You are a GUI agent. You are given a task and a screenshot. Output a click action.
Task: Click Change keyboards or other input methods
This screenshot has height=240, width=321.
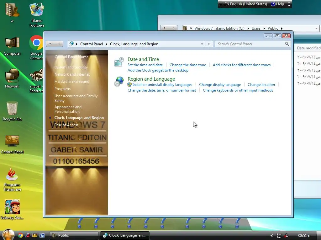238,90
